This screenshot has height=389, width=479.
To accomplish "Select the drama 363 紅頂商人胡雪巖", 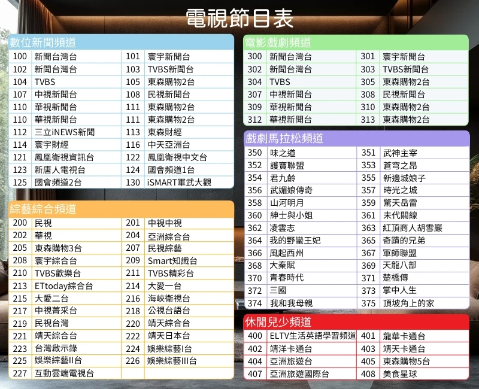I will pos(413,228).
